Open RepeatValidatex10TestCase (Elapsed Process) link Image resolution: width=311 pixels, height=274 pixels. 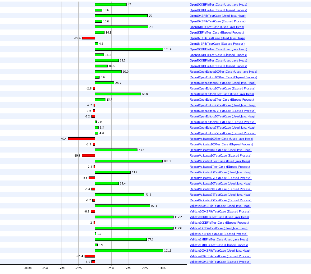(220, 156)
